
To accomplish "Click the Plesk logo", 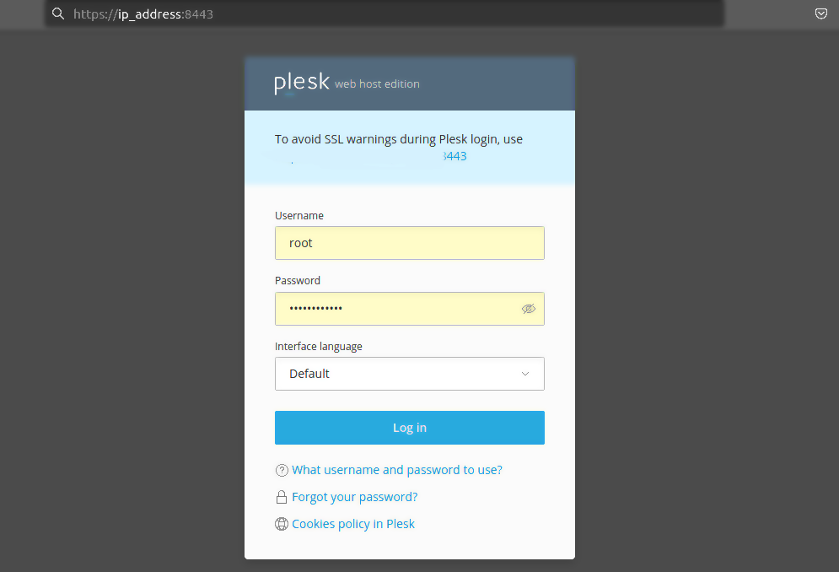I will pyautogui.click(x=301, y=83).
